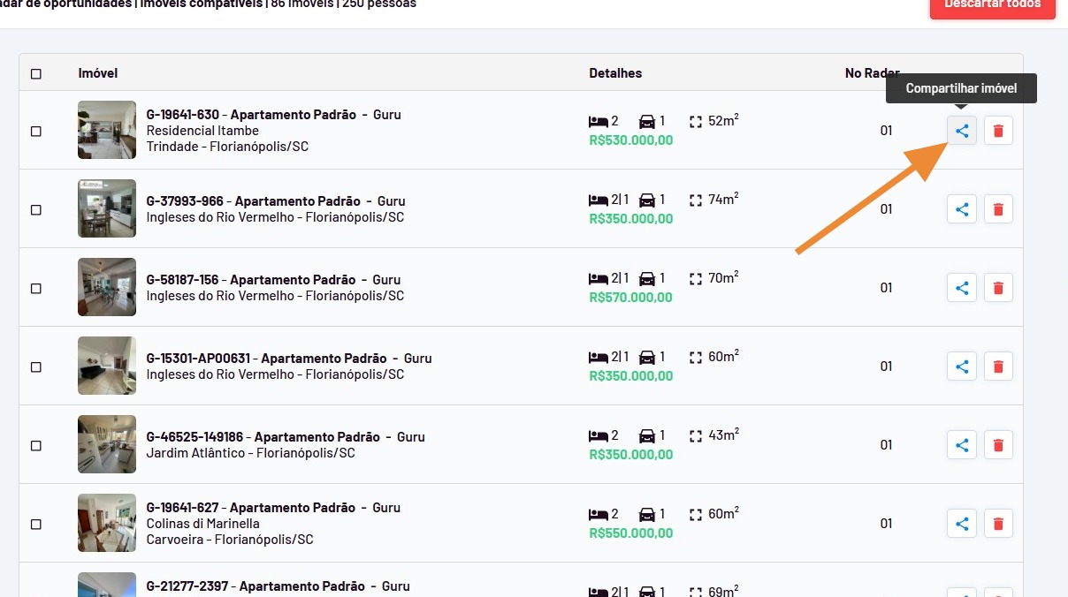Viewport: 1068px width, 597px height.
Task: Share the G-19641-627 Colinas di Marinella listing
Action: (962, 524)
